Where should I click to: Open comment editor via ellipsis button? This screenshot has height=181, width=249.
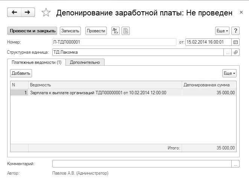pyautogui.click(x=235, y=164)
